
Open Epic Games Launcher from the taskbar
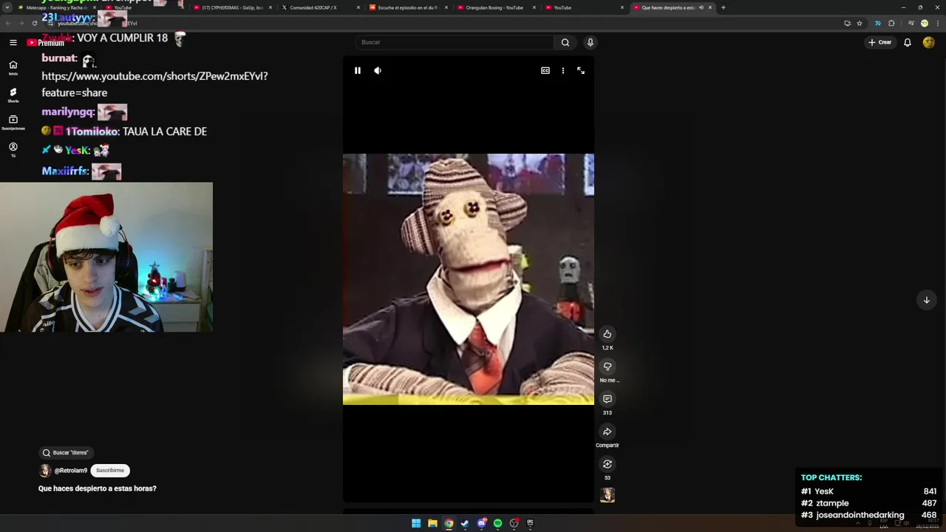click(x=531, y=523)
